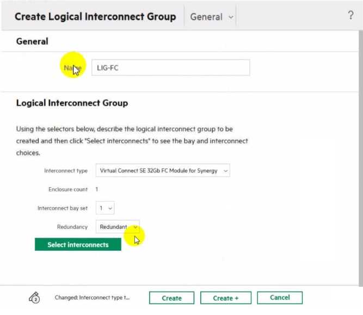Viewport: 363px width, 315px height.
Task: Click the Redundancy label text
Action: pos(72,227)
